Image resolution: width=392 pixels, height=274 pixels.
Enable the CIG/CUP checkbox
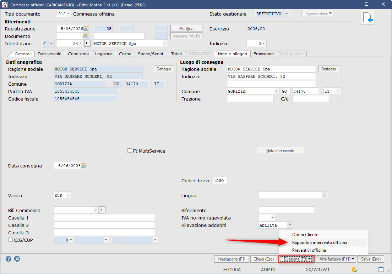click(x=11, y=240)
